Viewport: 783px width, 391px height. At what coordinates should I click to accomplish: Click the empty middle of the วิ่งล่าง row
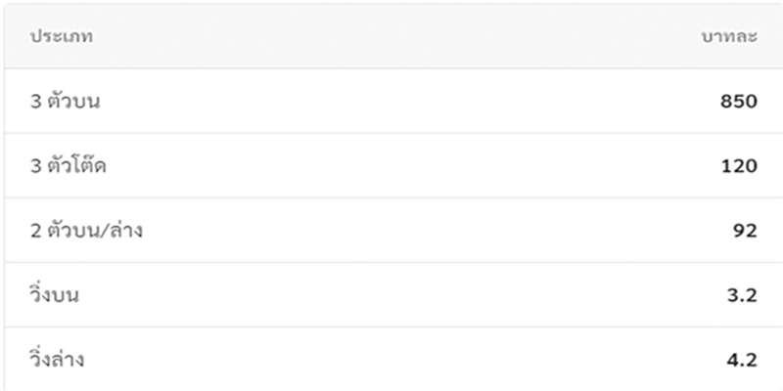coord(394,360)
